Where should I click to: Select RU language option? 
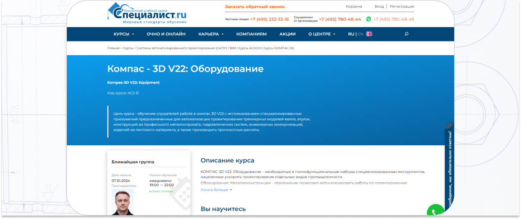(351, 34)
